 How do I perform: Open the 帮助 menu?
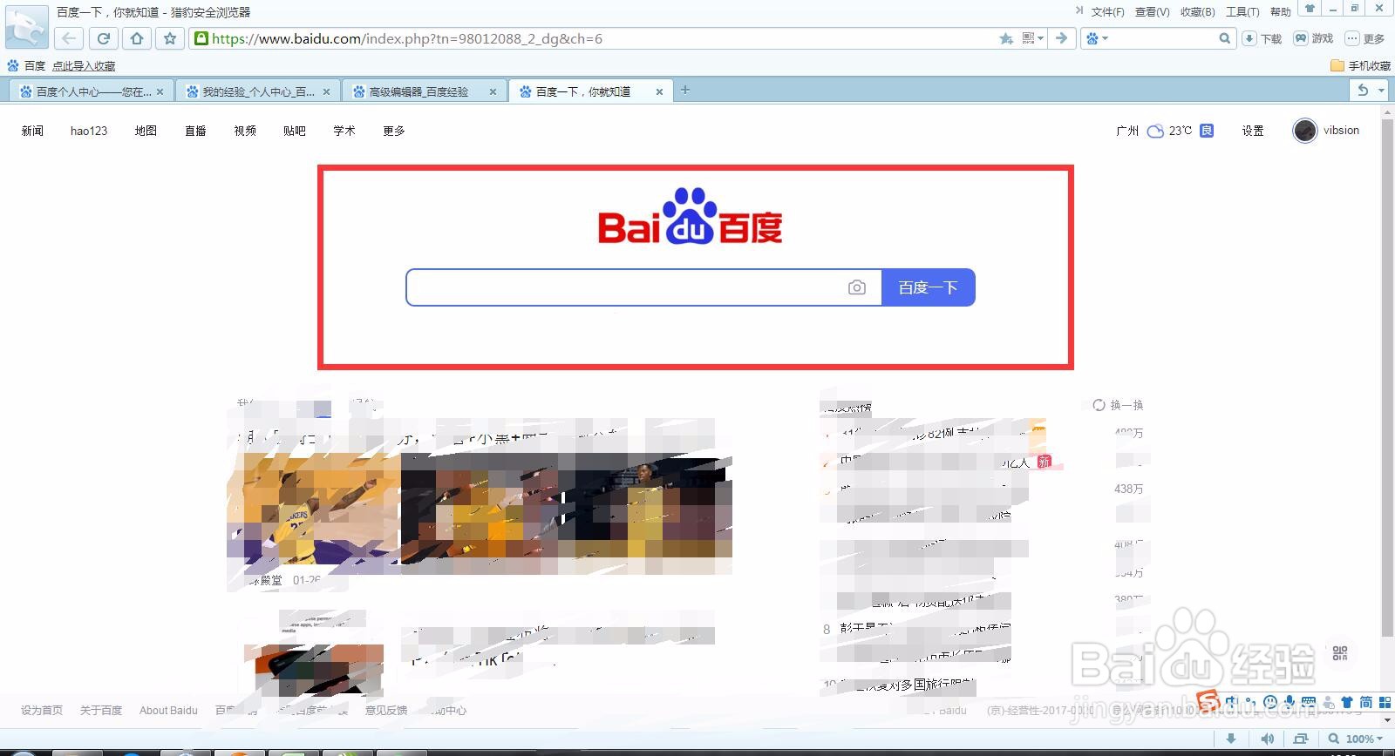(x=1280, y=11)
